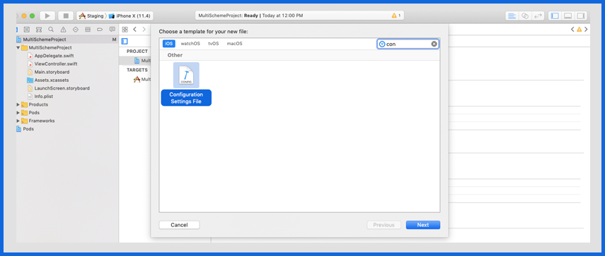This screenshot has height=256, width=605.
Task: Click the issue warning icon in jump bar
Action: pos(579,29)
